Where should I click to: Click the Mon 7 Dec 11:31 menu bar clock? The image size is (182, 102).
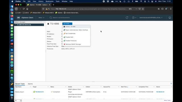164,1
